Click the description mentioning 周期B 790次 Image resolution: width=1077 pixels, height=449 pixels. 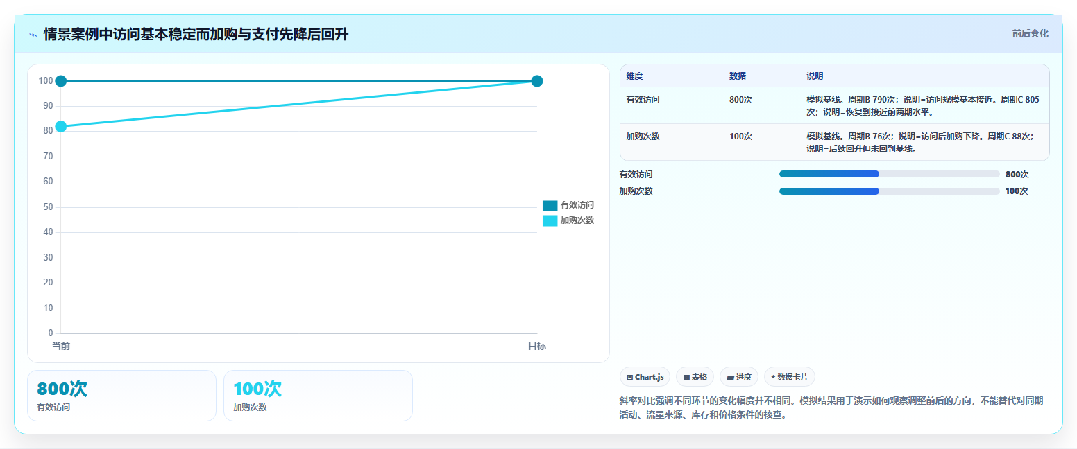[924, 105]
